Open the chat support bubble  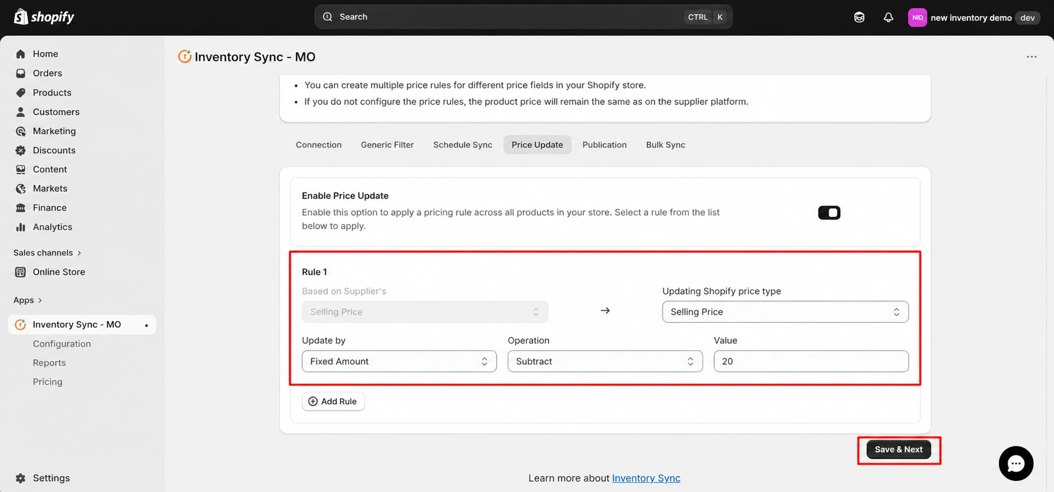coord(1016,463)
